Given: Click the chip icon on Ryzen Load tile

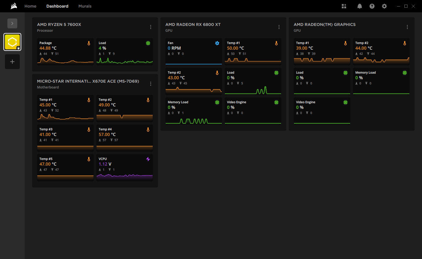Looking at the screenshot, I should pyautogui.click(x=148, y=43).
